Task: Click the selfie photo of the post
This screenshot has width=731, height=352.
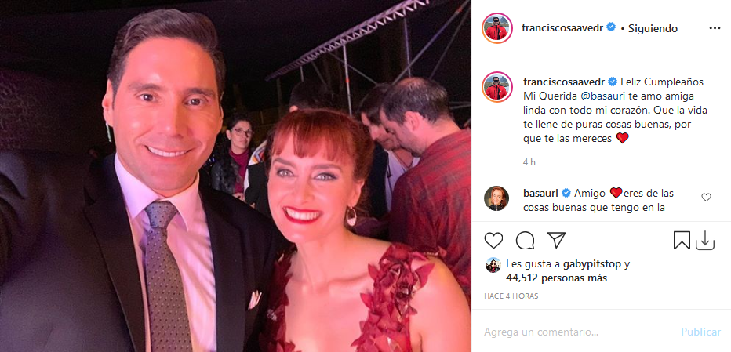Action: [x=235, y=176]
